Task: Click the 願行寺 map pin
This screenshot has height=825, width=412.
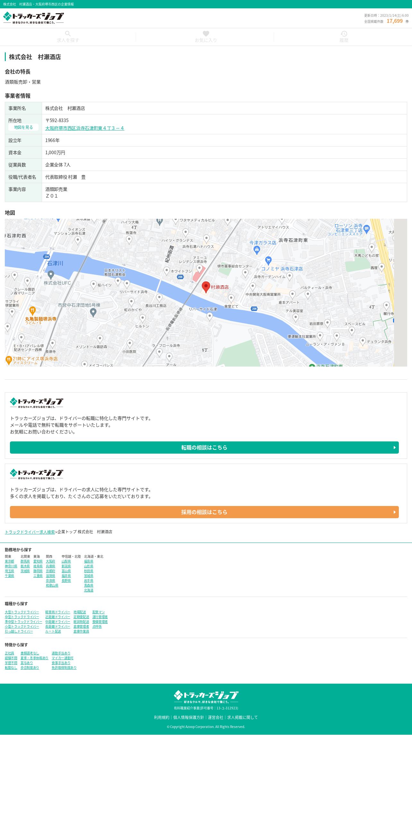Action: [387, 306]
